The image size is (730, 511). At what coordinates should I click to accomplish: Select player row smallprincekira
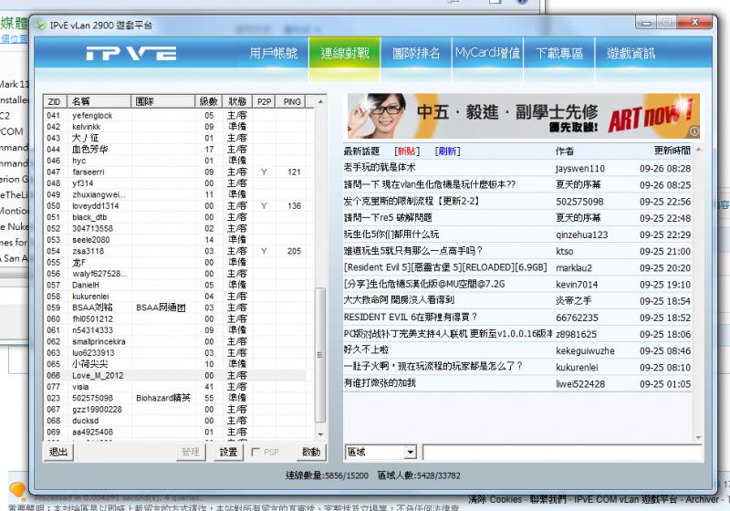[175, 341]
